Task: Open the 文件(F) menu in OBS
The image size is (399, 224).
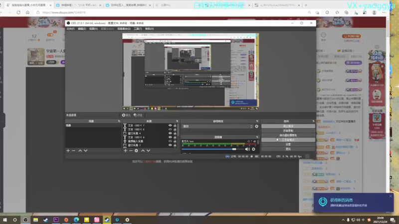Action: tap(70, 29)
